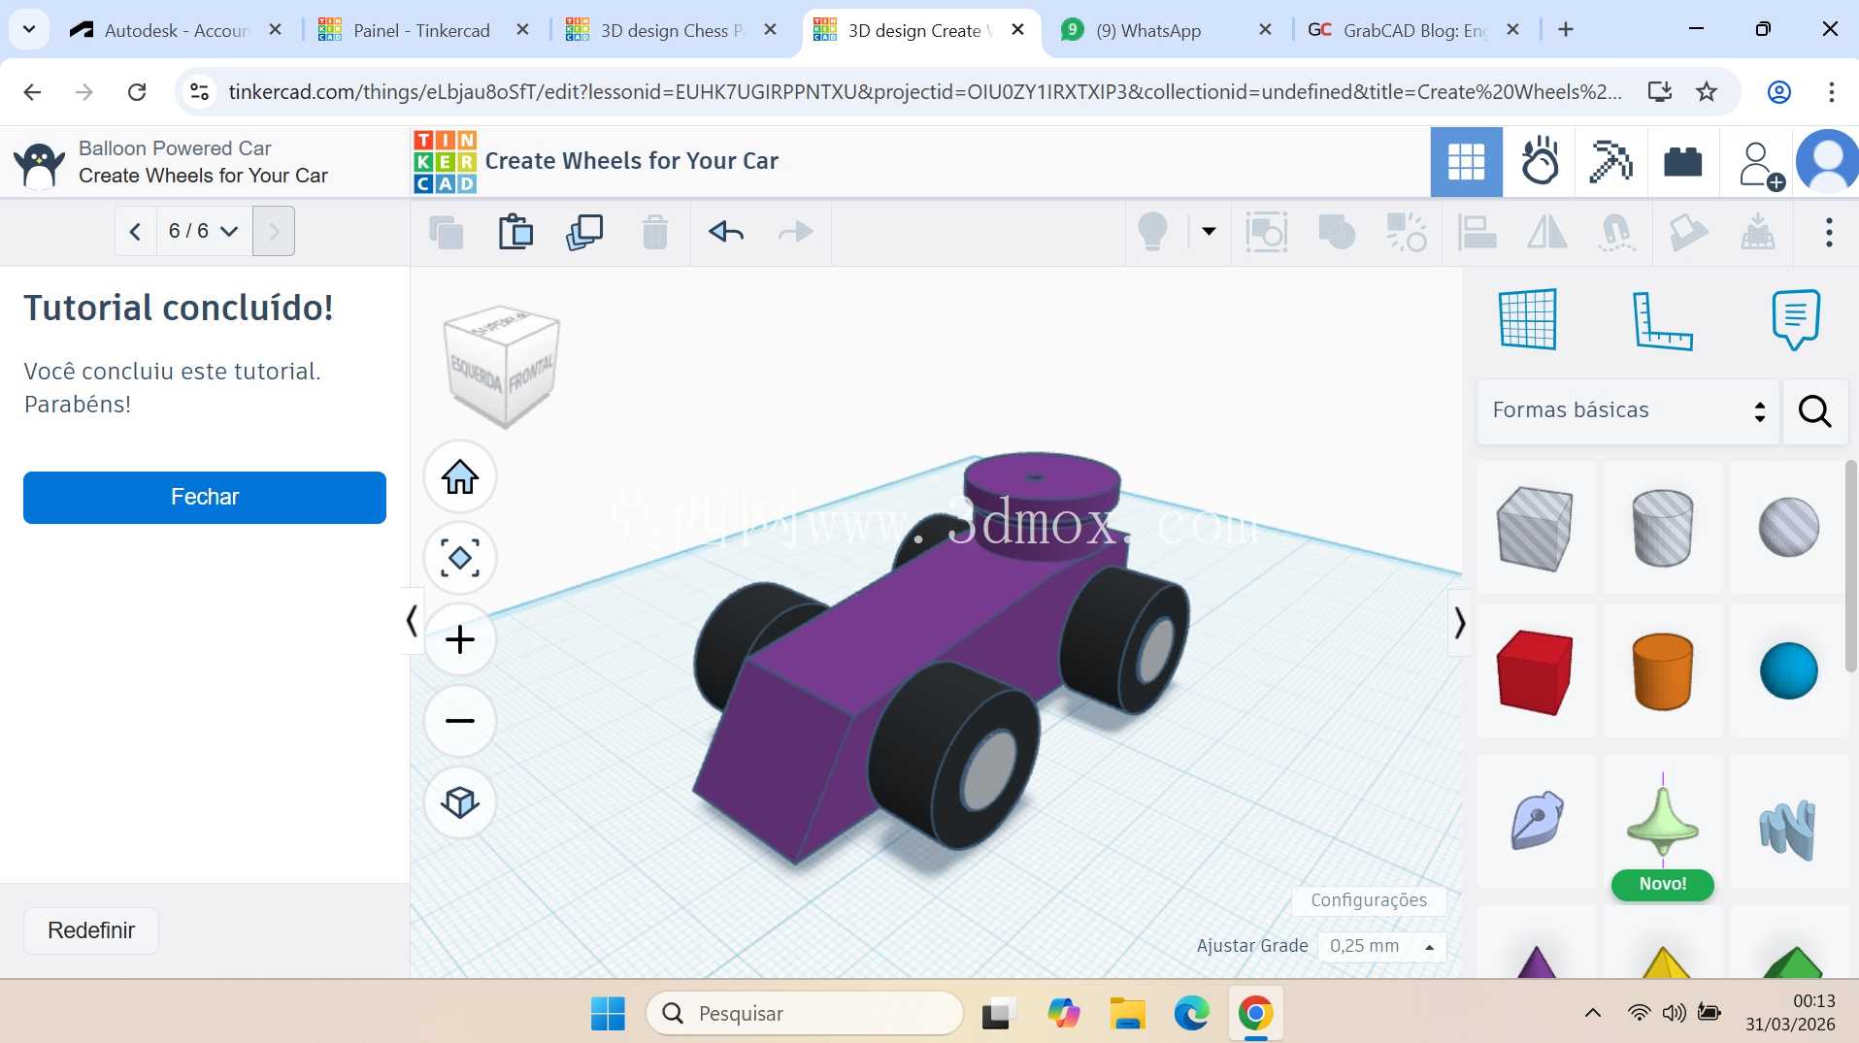This screenshot has height=1043, width=1859.
Task: Select the blue sphere shape
Action: click(1788, 671)
